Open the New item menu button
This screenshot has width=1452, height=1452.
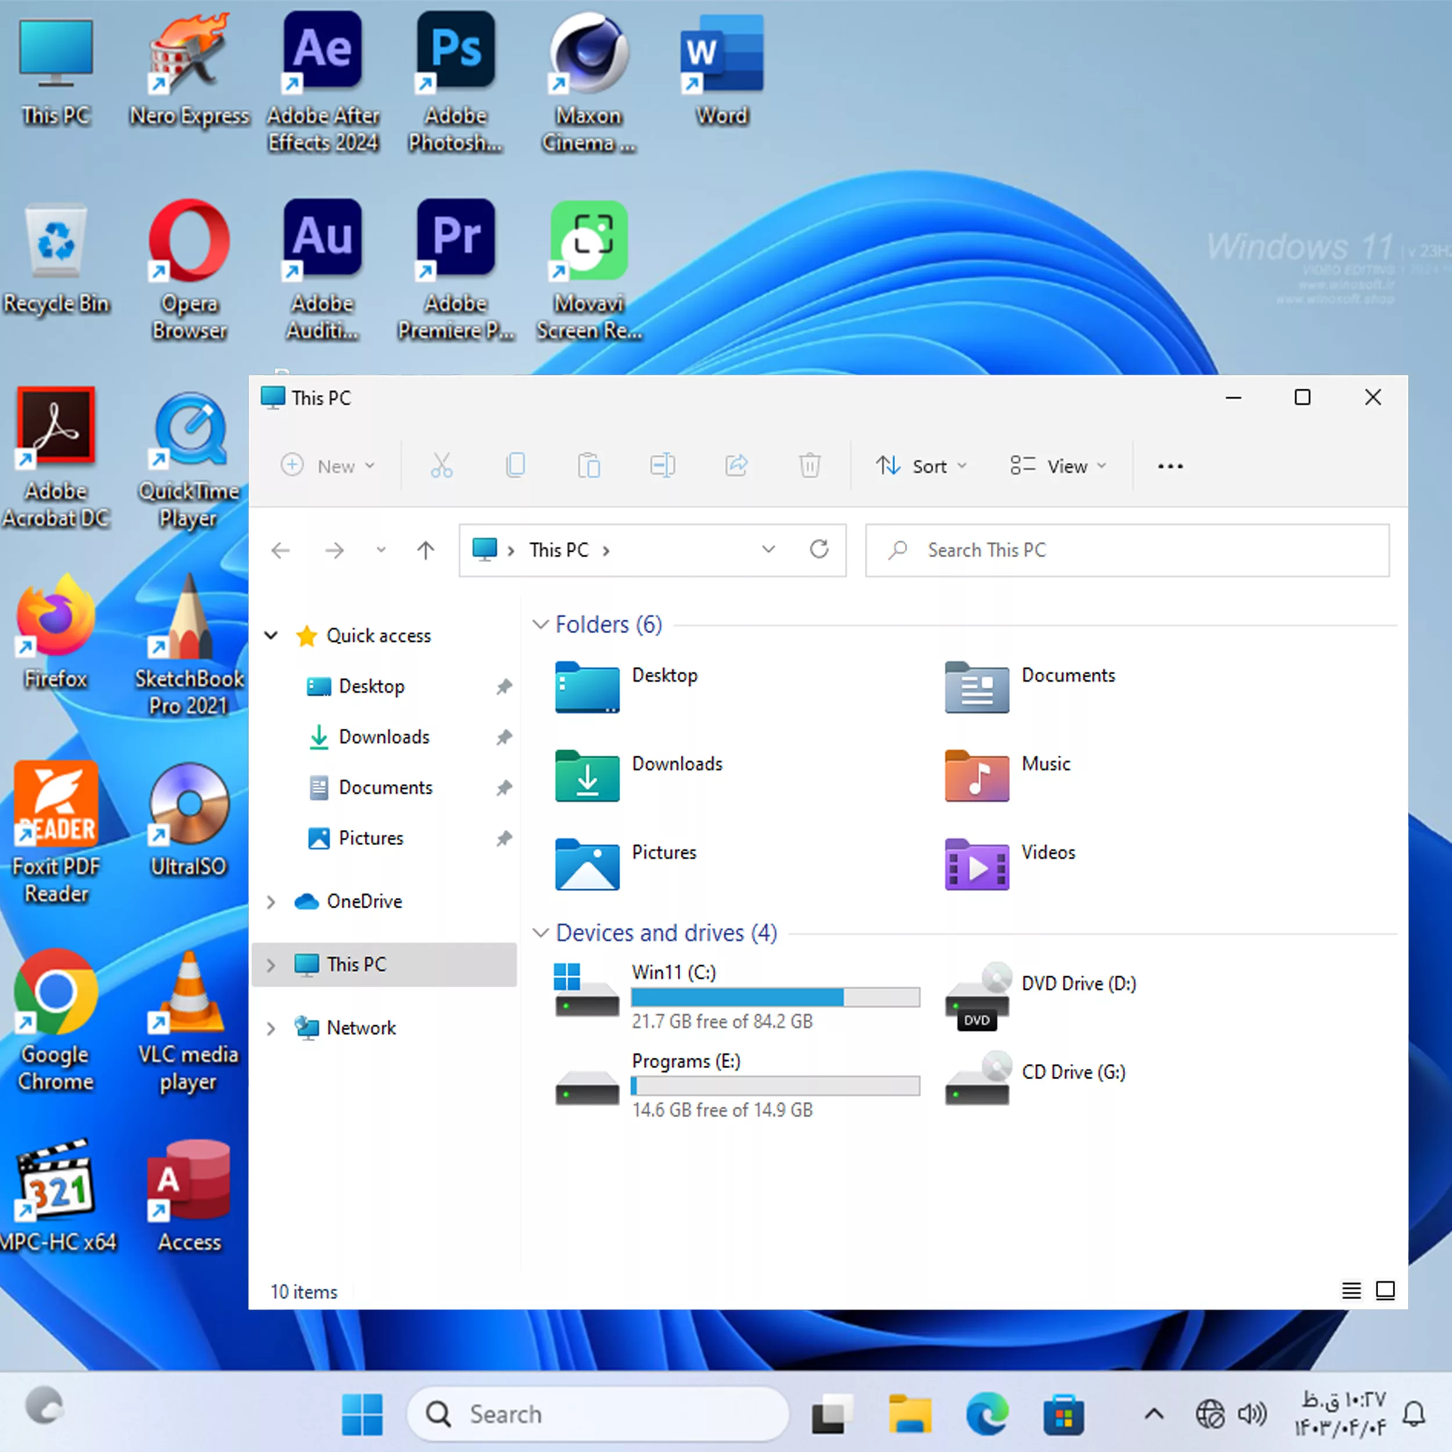tap(328, 466)
